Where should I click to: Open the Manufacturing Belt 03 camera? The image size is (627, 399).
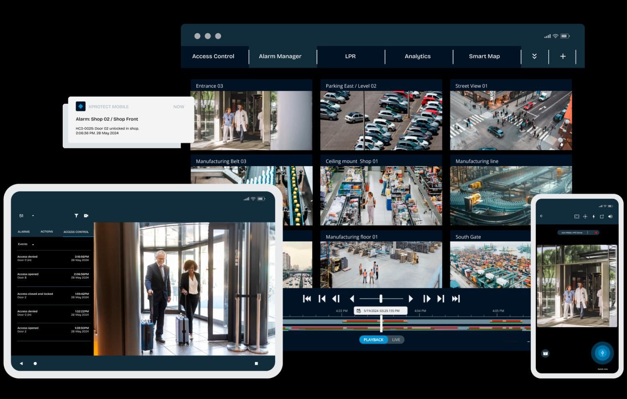pos(251,169)
